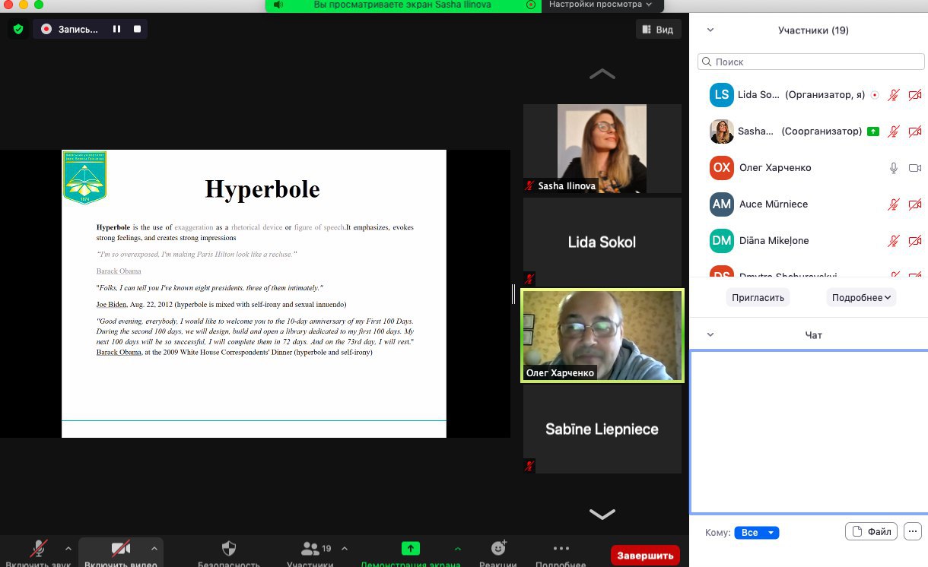This screenshot has width=928, height=567.
Task: Select Sasha Ilinova video thumbnail
Action: click(602, 148)
